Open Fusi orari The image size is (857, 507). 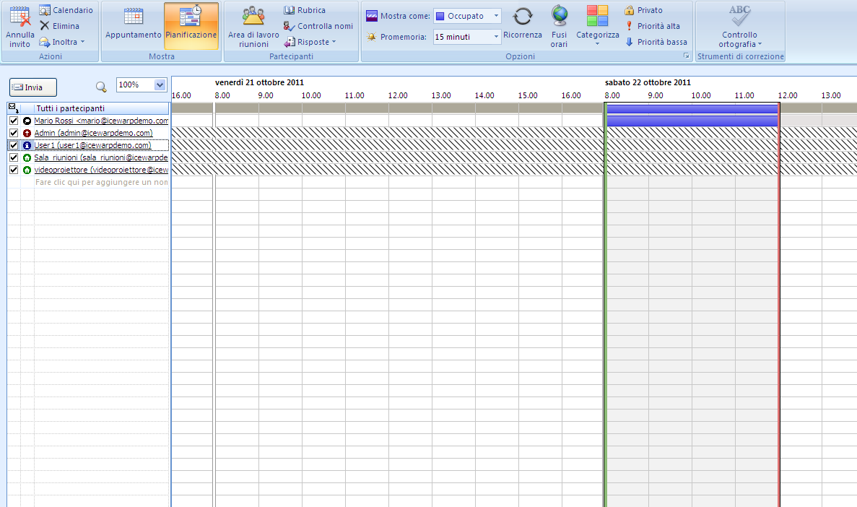[559, 26]
